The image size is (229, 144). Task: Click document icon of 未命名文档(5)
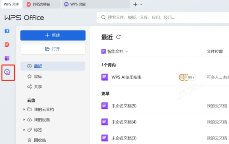pyautogui.click(x=105, y=106)
